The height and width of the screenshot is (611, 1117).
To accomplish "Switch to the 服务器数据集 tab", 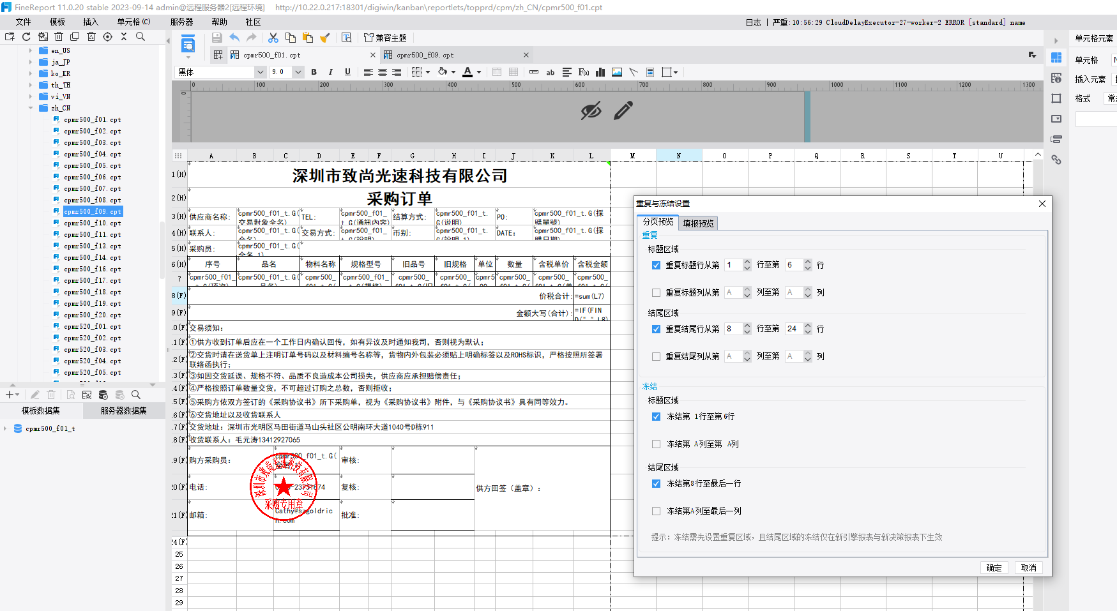I will tap(123, 411).
